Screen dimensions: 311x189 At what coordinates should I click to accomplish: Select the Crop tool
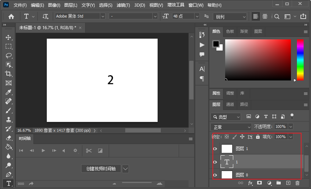coord(8,74)
